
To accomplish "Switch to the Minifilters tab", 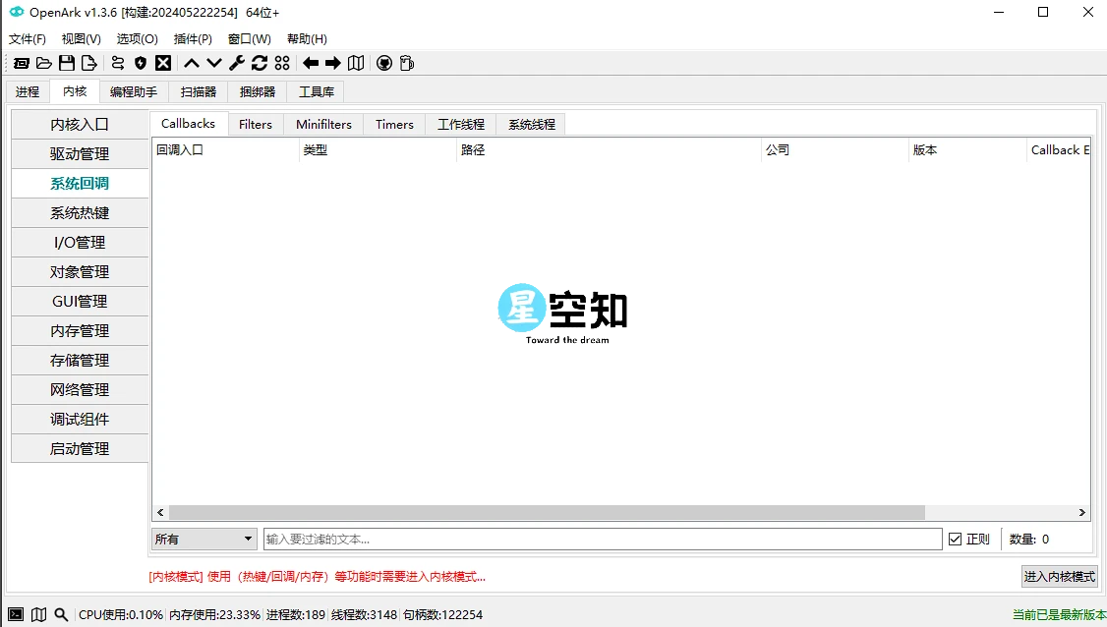I will pos(323,124).
